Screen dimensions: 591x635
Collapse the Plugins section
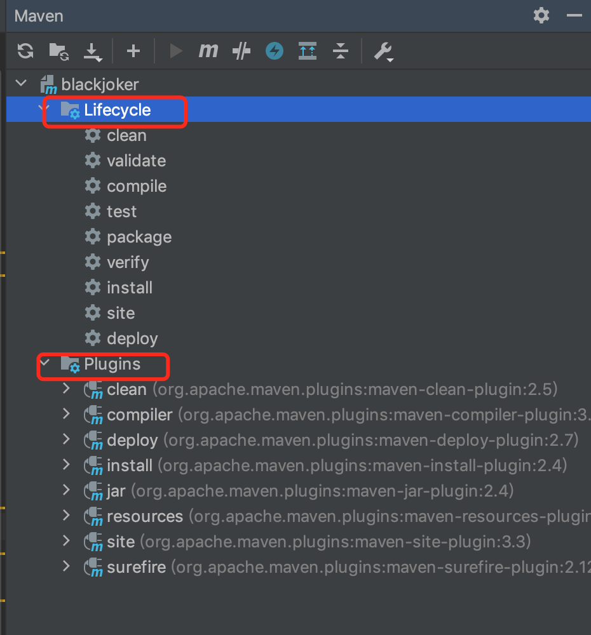43,363
